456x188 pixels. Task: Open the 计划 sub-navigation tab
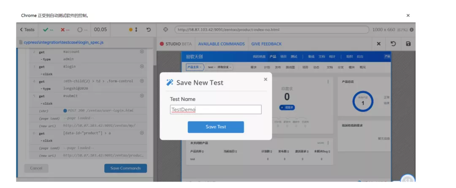(267, 67)
